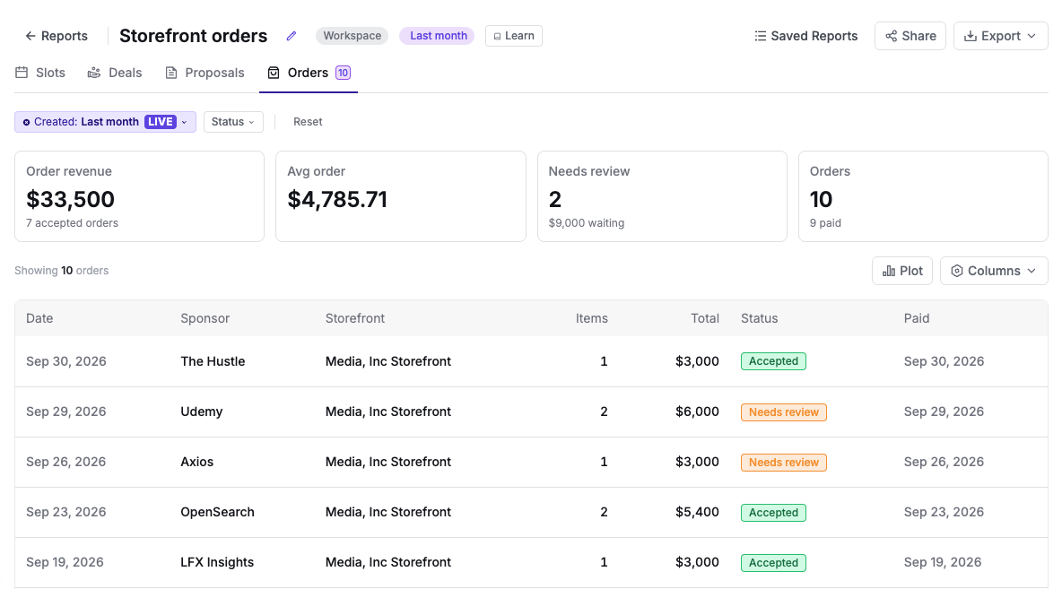Open the Status filter dropdown
Viewport: 1062px width, 589px height.
[x=233, y=122]
